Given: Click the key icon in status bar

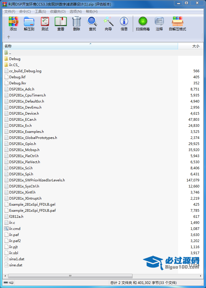Looking at the screenshot, I should click(x=11, y=283).
